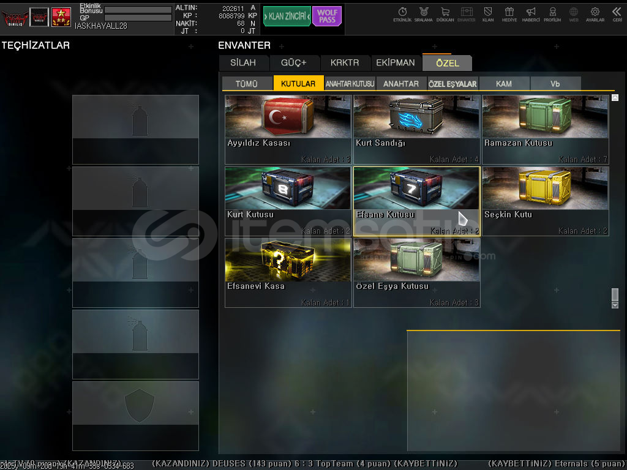The width and height of the screenshot is (627, 470).
Task: Select the ANAHTAR KUTUSU sub-tab
Action: pyautogui.click(x=350, y=83)
